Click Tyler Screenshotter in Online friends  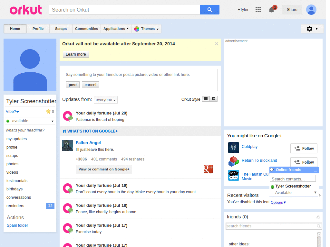(x=293, y=186)
